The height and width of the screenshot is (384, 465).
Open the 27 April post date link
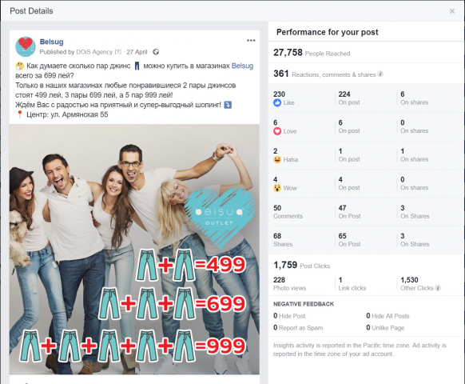pyautogui.click(x=137, y=52)
